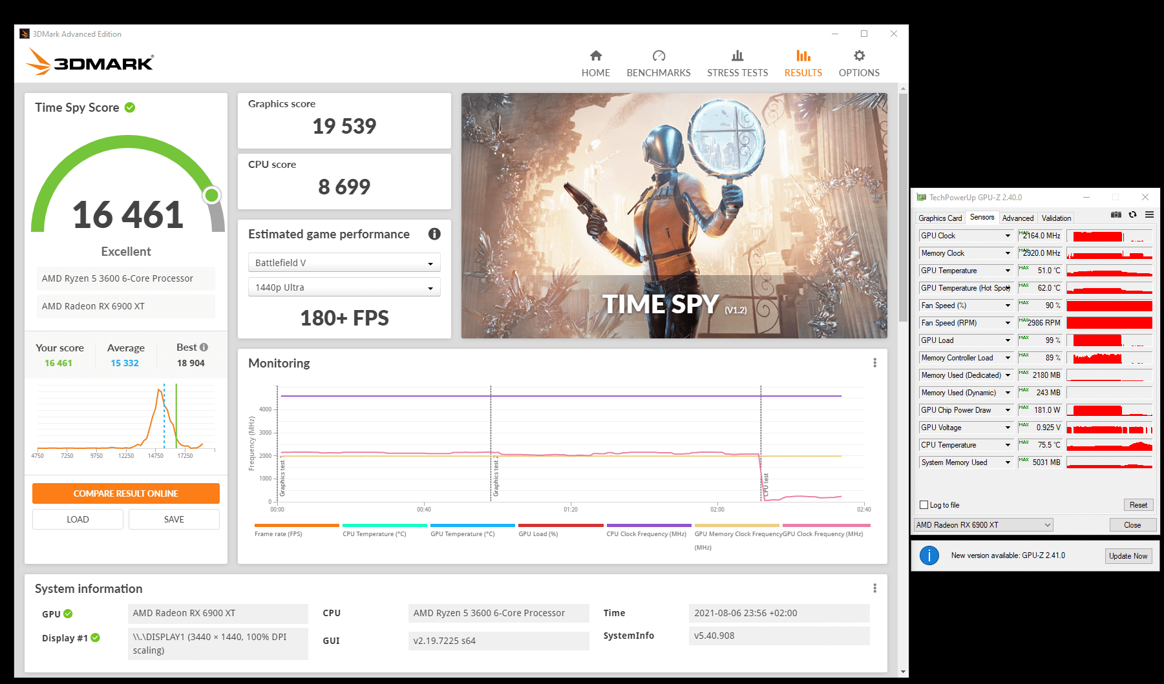Viewport: 1164px width, 684px height.
Task: Select the RESULTS section
Action: click(803, 63)
